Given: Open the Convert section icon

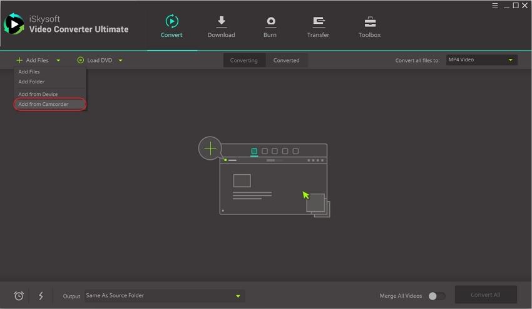Looking at the screenshot, I should point(171,22).
